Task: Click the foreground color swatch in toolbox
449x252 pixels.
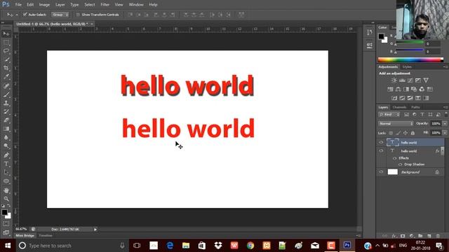Action: pos(4,212)
